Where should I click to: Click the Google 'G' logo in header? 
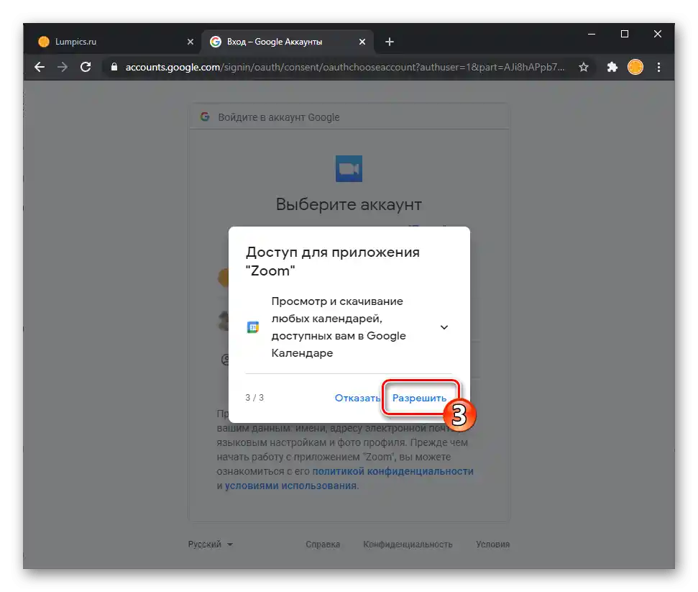pyautogui.click(x=205, y=117)
